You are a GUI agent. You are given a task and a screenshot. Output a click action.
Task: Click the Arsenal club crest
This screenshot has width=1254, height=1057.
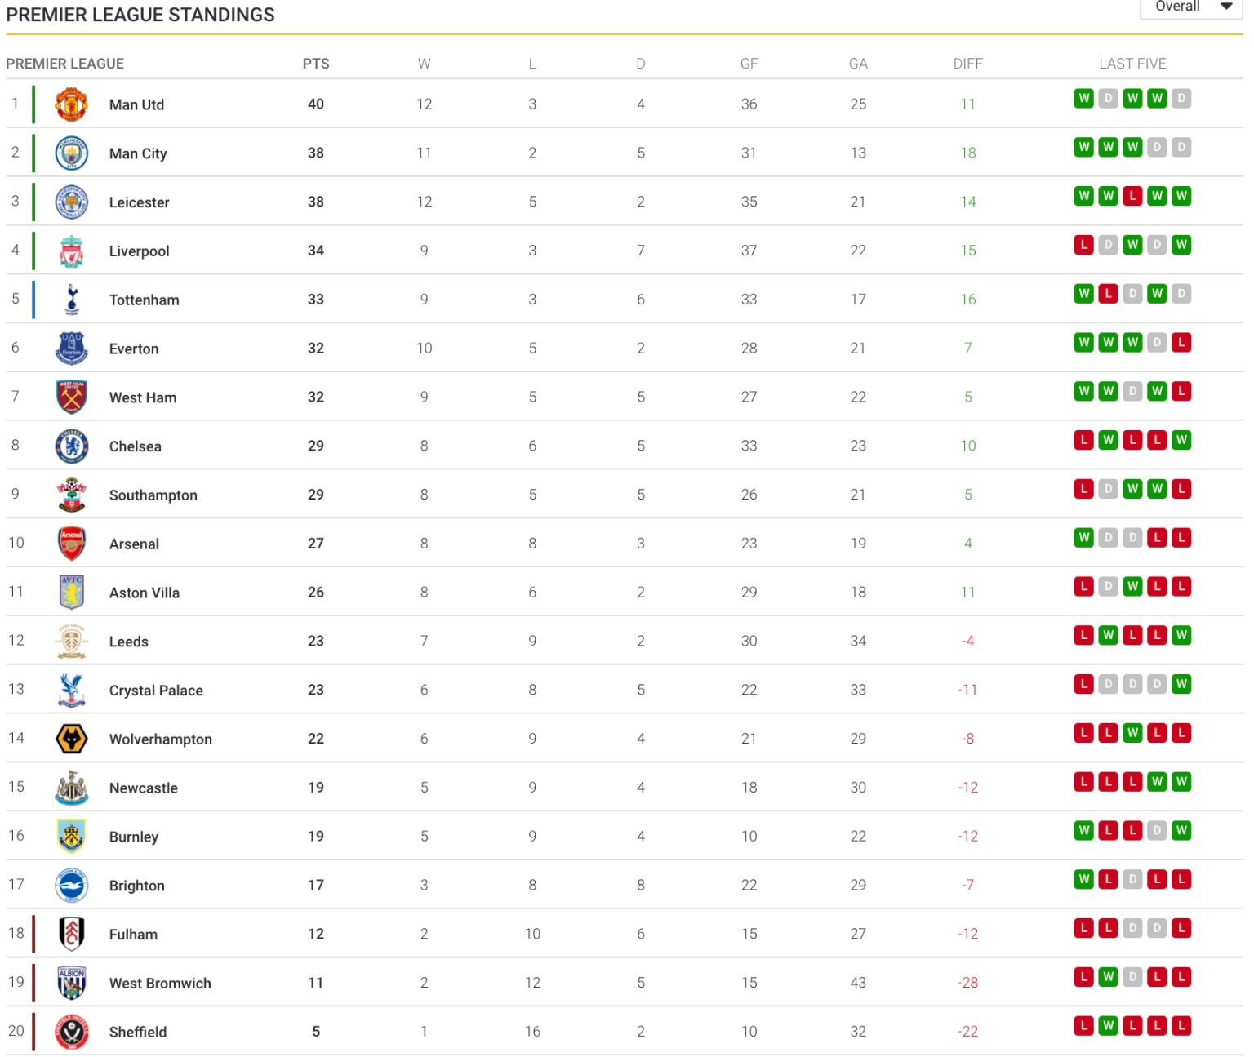[71, 544]
